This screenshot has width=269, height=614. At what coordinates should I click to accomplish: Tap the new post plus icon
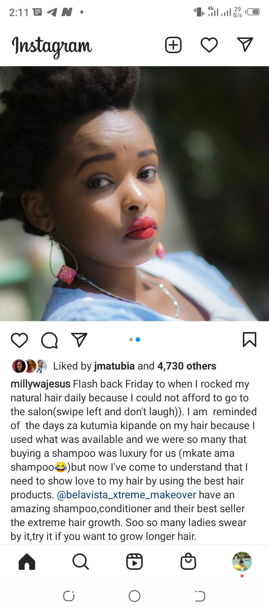[x=173, y=45]
